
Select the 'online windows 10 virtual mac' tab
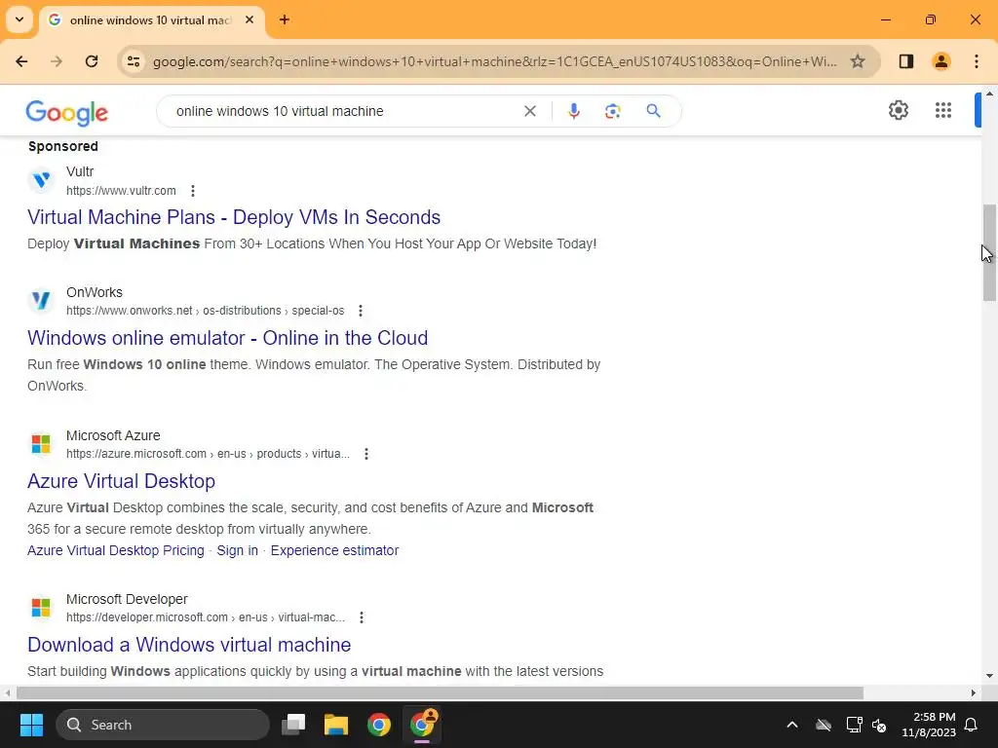(x=149, y=19)
